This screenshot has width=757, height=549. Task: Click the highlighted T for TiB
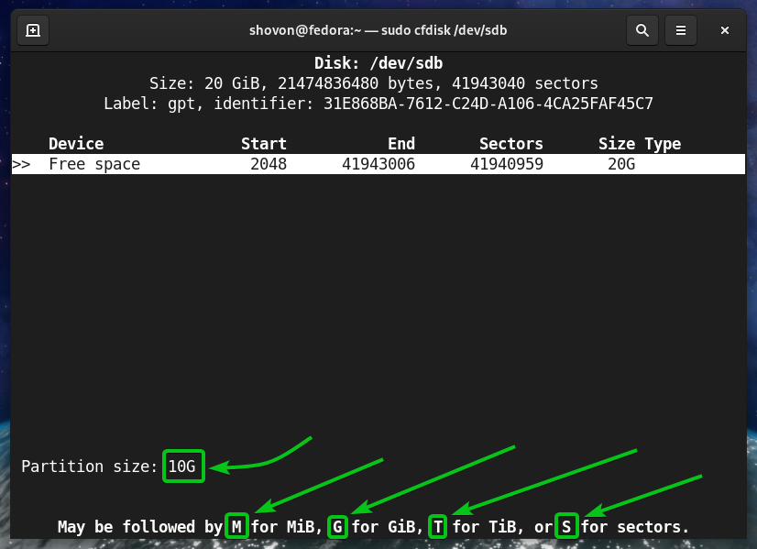click(436, 527)
